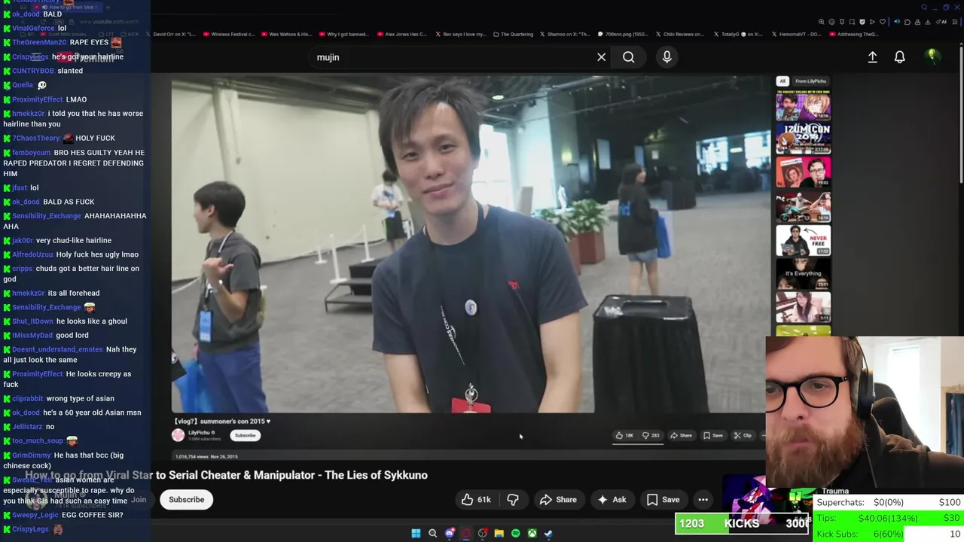Open File Explorer from the taskbar
Image resolution: width=964 pixels, height=542 pixels.
tap(499, 533)
